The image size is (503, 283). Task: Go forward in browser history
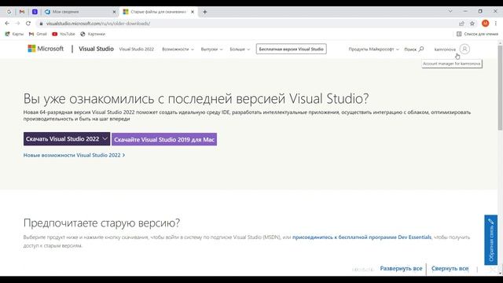point(17,24)
